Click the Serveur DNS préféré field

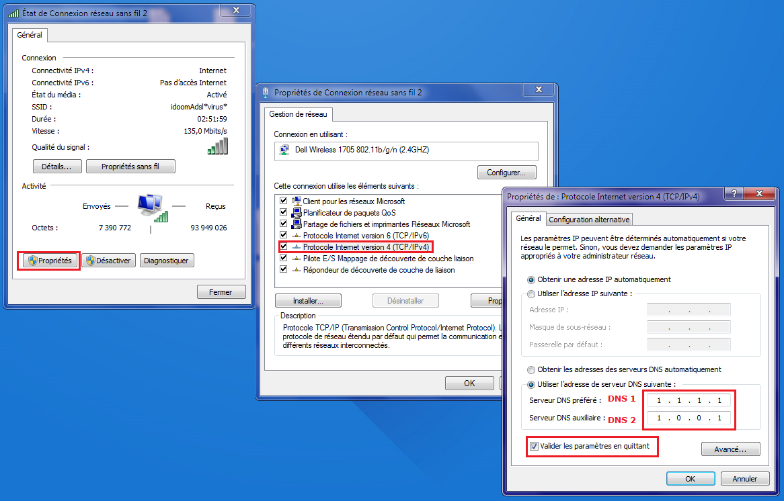click(x=689, y=400)
